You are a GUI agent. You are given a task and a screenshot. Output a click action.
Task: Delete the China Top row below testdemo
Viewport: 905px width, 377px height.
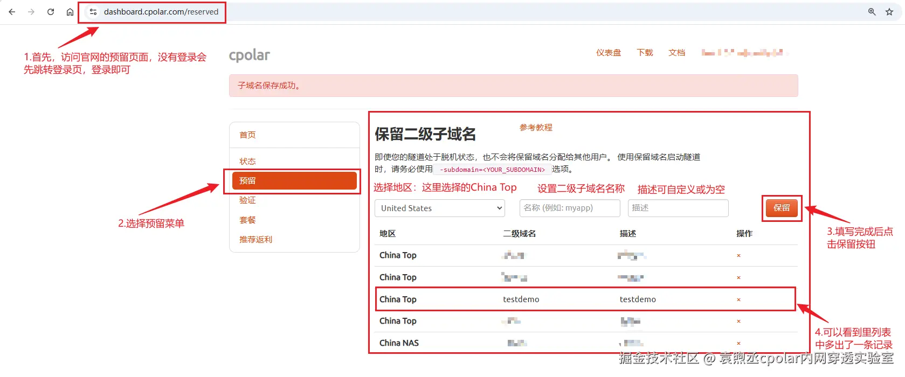pyautogui.click(x=738, y=322)
